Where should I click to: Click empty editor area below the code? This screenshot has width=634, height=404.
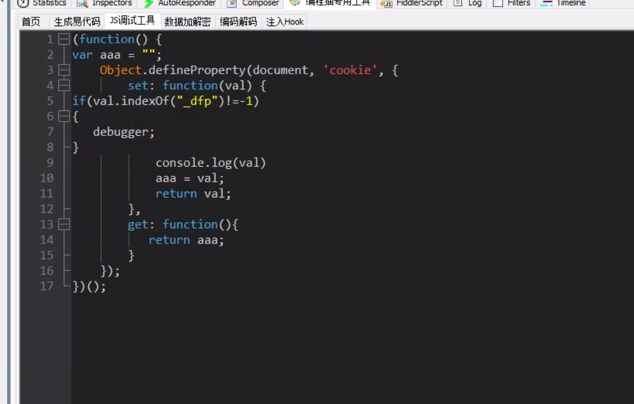352,347
